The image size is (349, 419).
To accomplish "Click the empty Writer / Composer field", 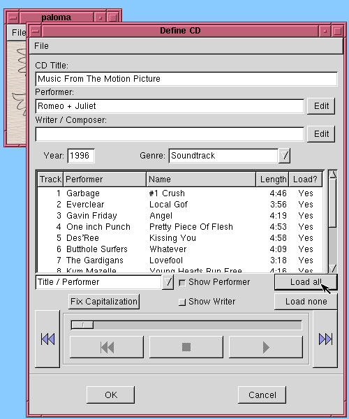I will (x=170, y=134).
